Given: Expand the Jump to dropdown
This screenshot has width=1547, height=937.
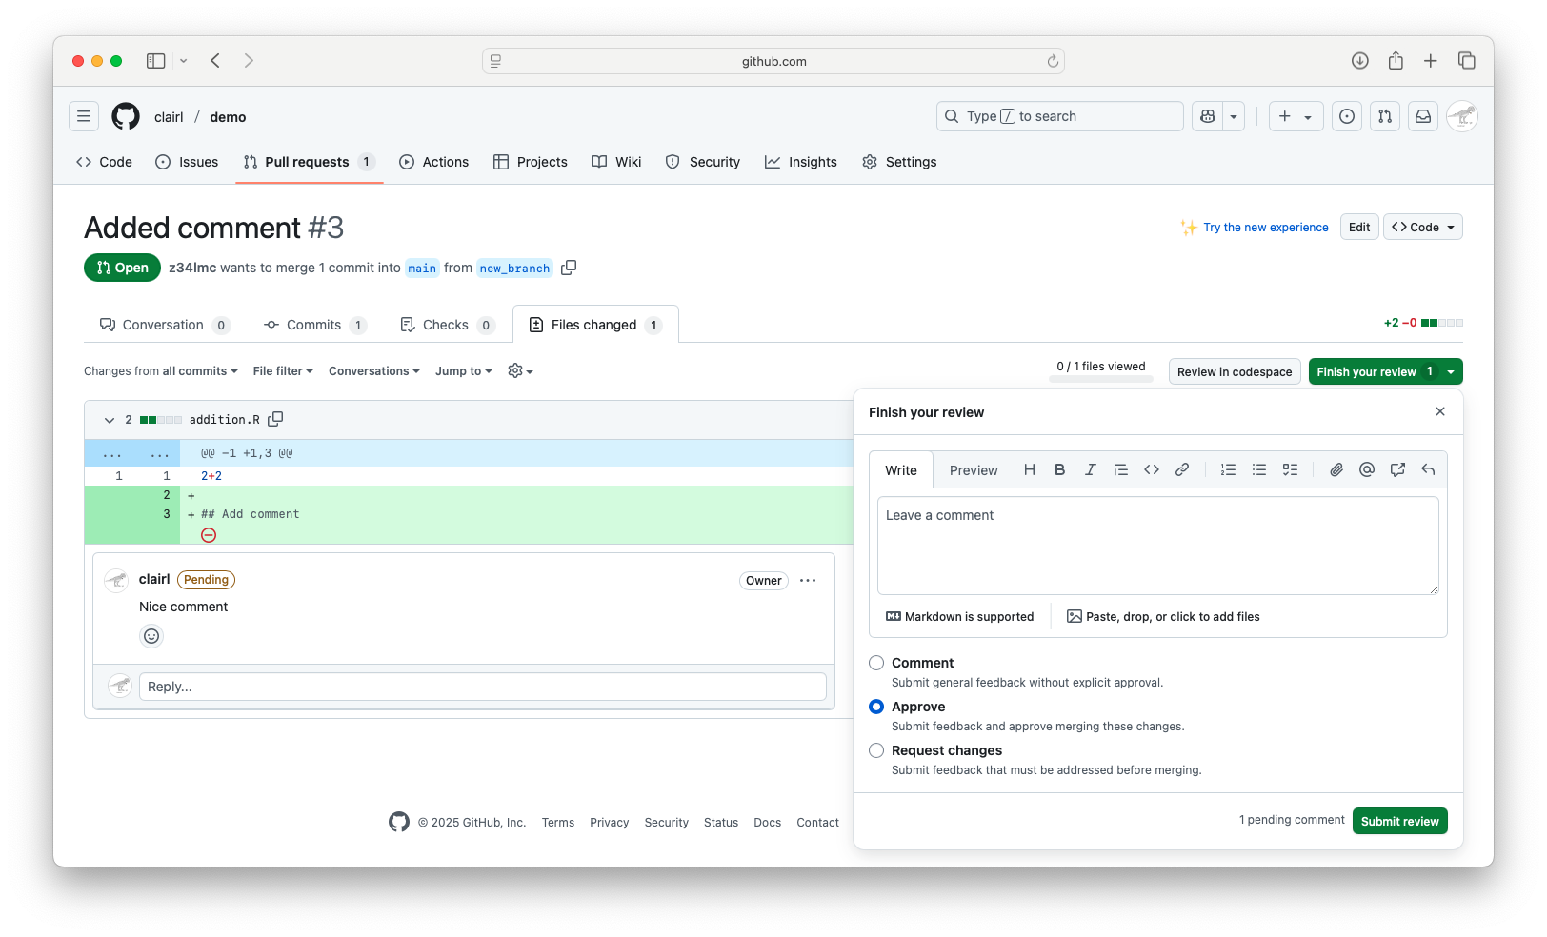Looking at the screenshot, I should tap(463, 371).
